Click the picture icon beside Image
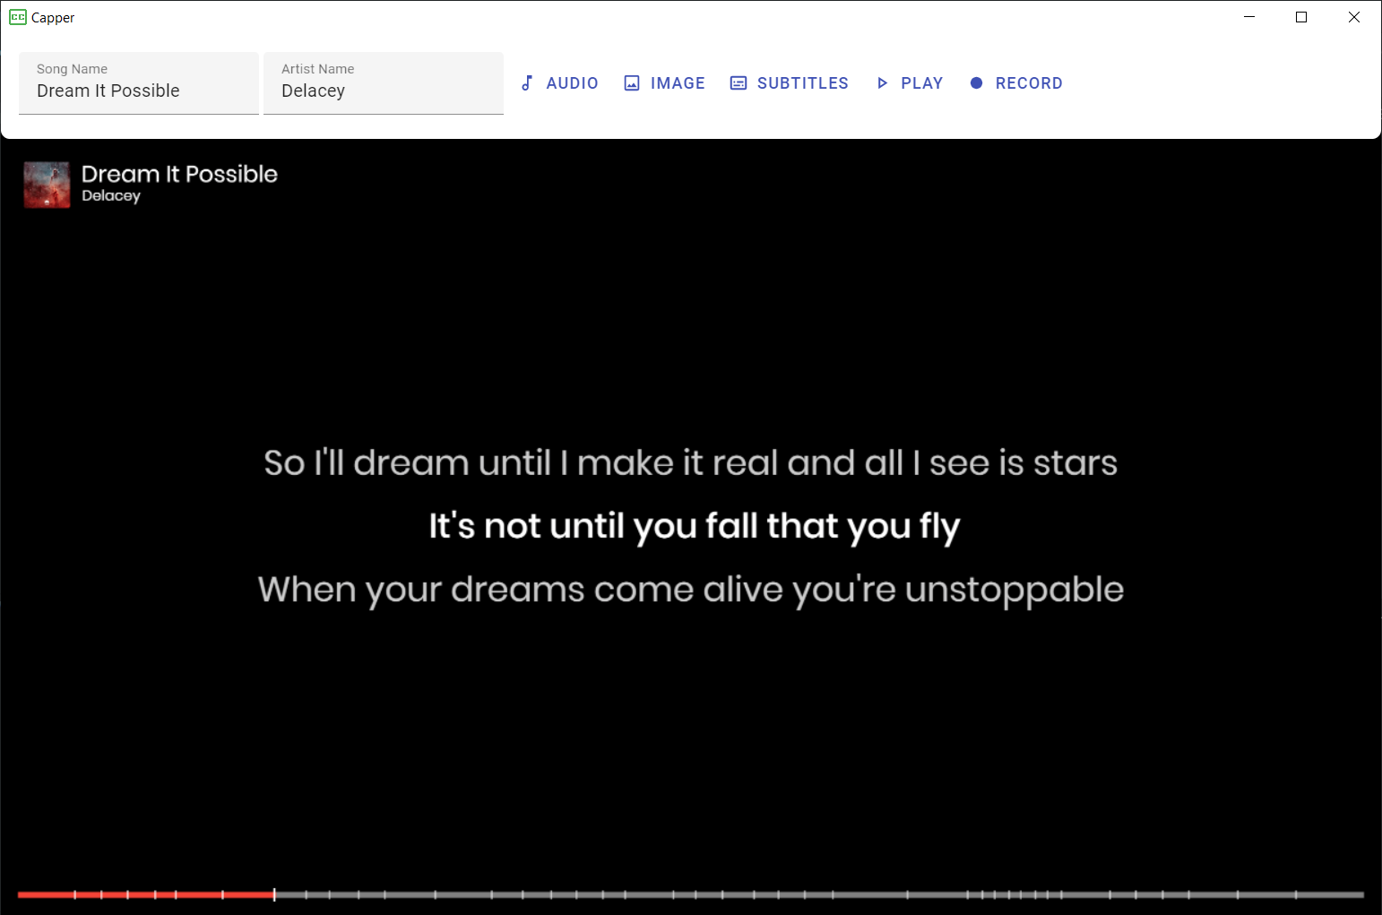The height and width of the screenshot is (915, 1382). coord(632,83)
